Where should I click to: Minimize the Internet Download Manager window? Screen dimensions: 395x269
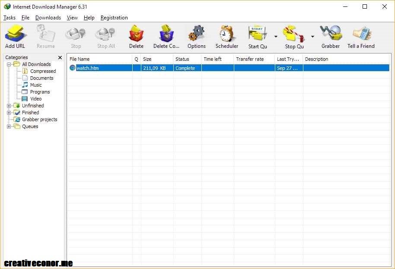point(345,6)
